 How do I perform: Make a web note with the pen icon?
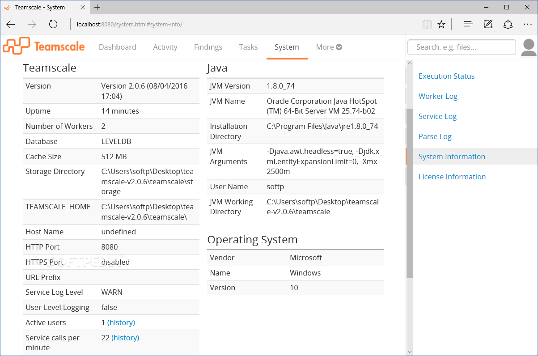488,25
